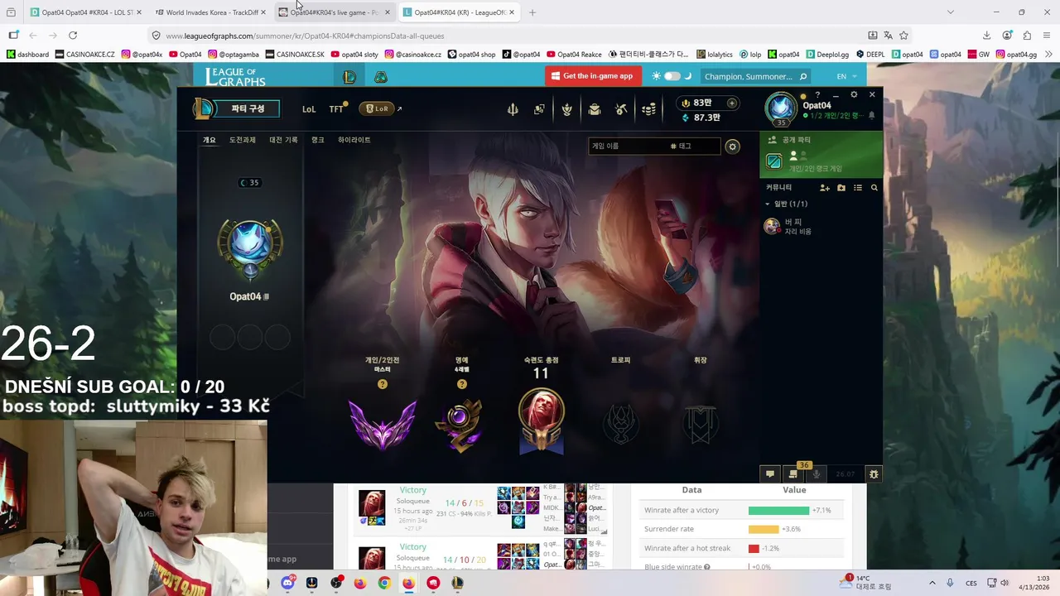Click the LoL icon in site header
1060x596 pixels.
click(x=349, y=76)
